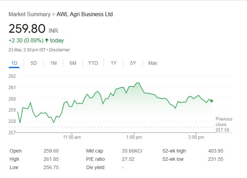Select the YTD tab
Image resolution: width=247 pixels, height=178 pixels.
point(93,63)
